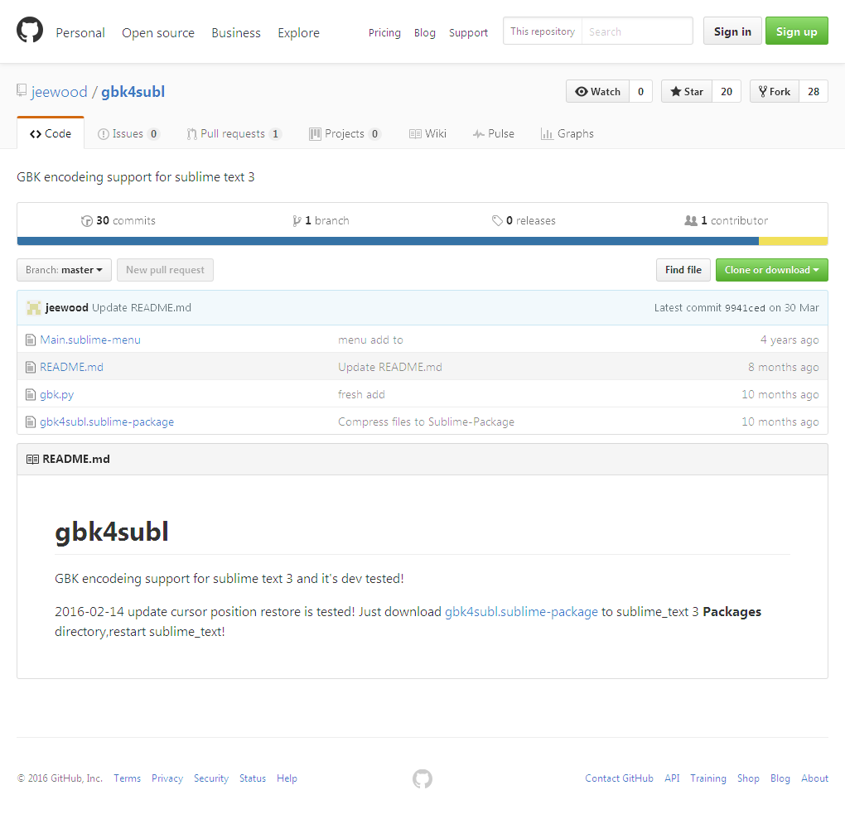
Task: Click Explore in the top navigation
Action: (298, 33)
